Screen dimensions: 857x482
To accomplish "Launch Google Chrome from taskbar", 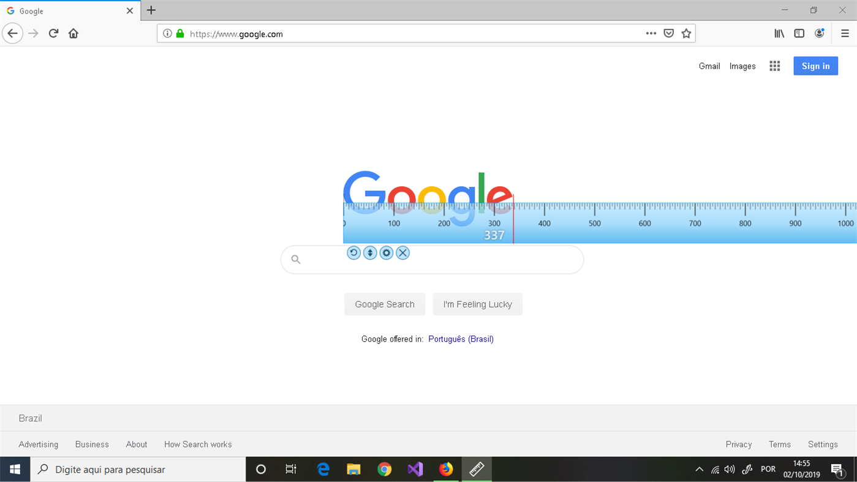I will point(384,470).
